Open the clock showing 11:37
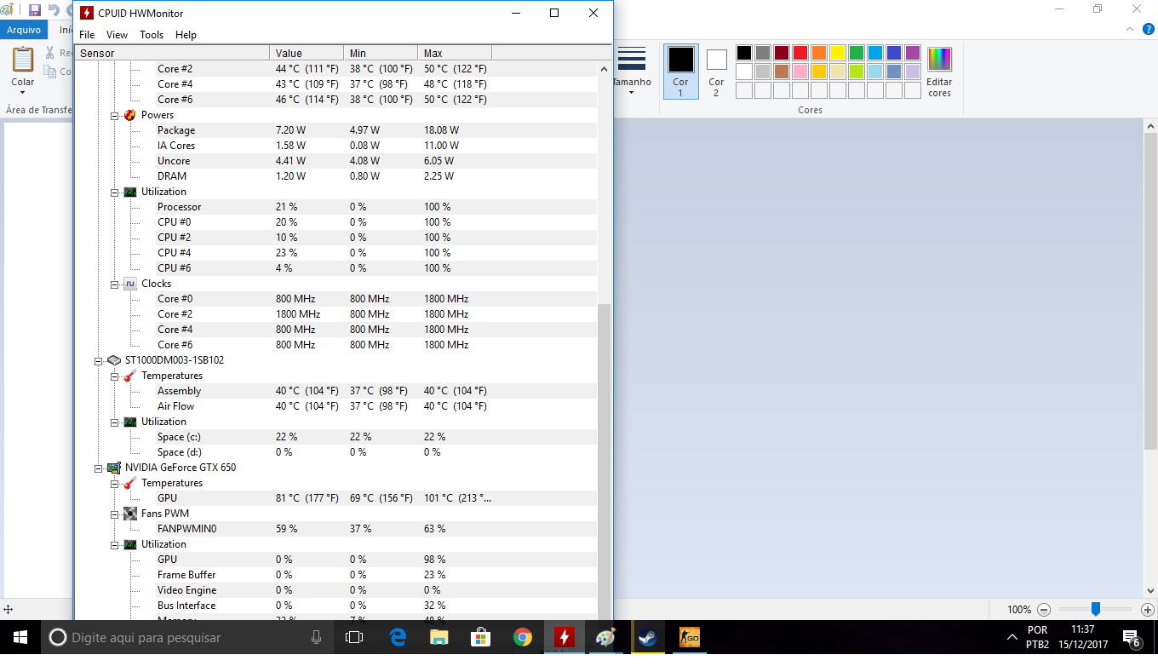The image size is (1158, 672). (1083, 637)
